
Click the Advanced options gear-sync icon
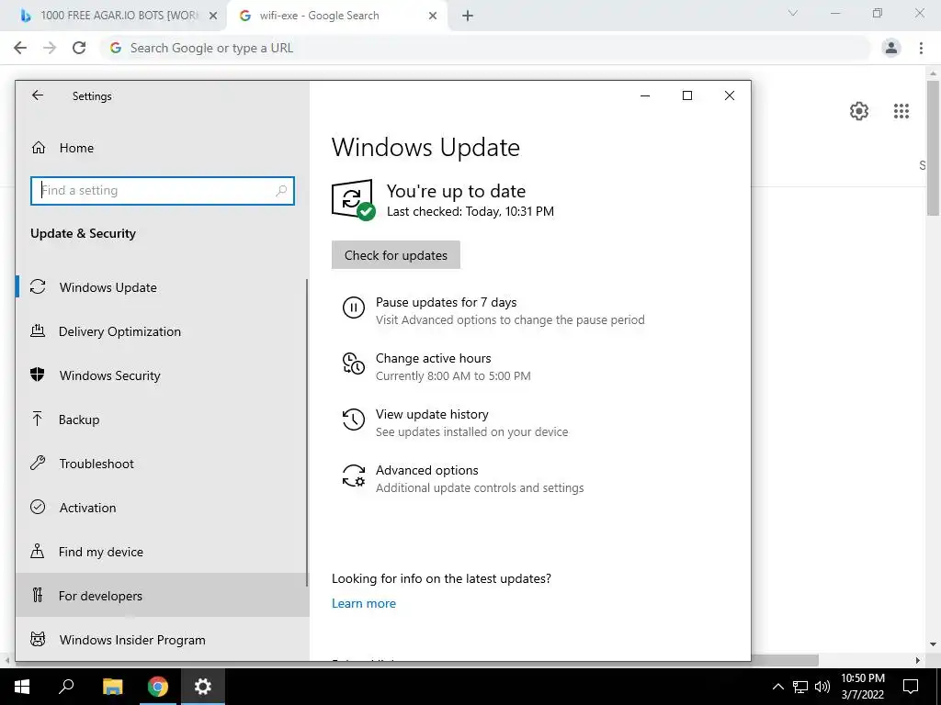click(354, 476)
